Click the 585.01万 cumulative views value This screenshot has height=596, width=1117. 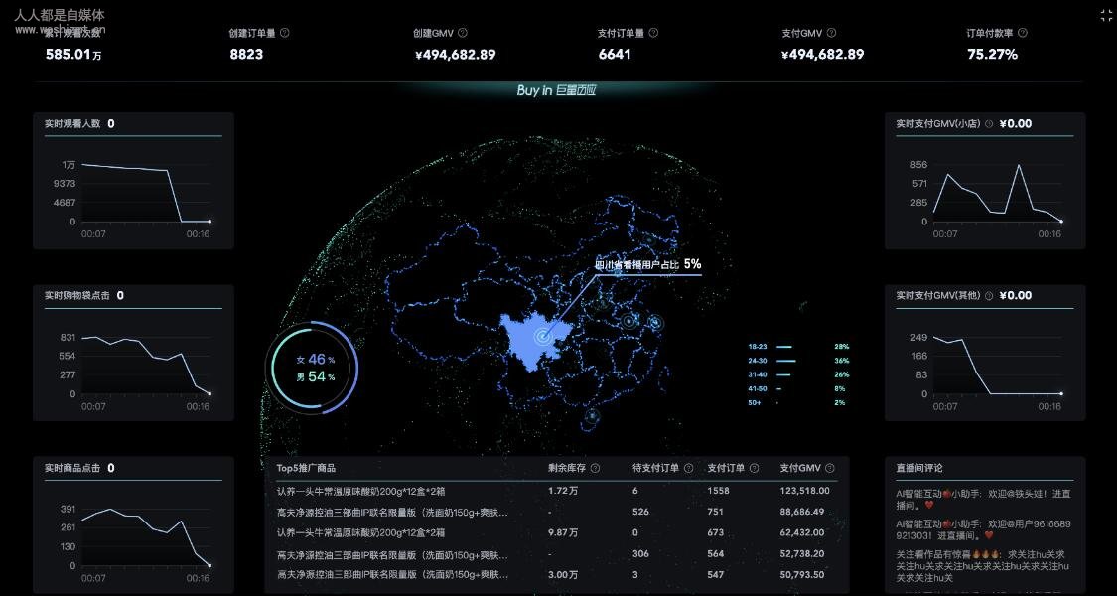73,55
